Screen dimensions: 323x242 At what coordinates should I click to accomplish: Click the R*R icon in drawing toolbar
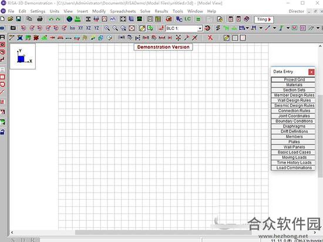[x=146, y=38]
